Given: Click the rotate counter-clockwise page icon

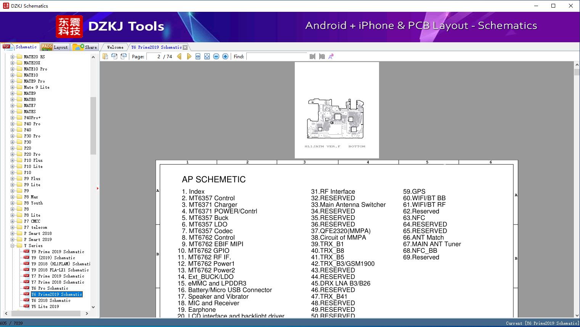Looking at the screenshot, I should [x=114, y=56].
